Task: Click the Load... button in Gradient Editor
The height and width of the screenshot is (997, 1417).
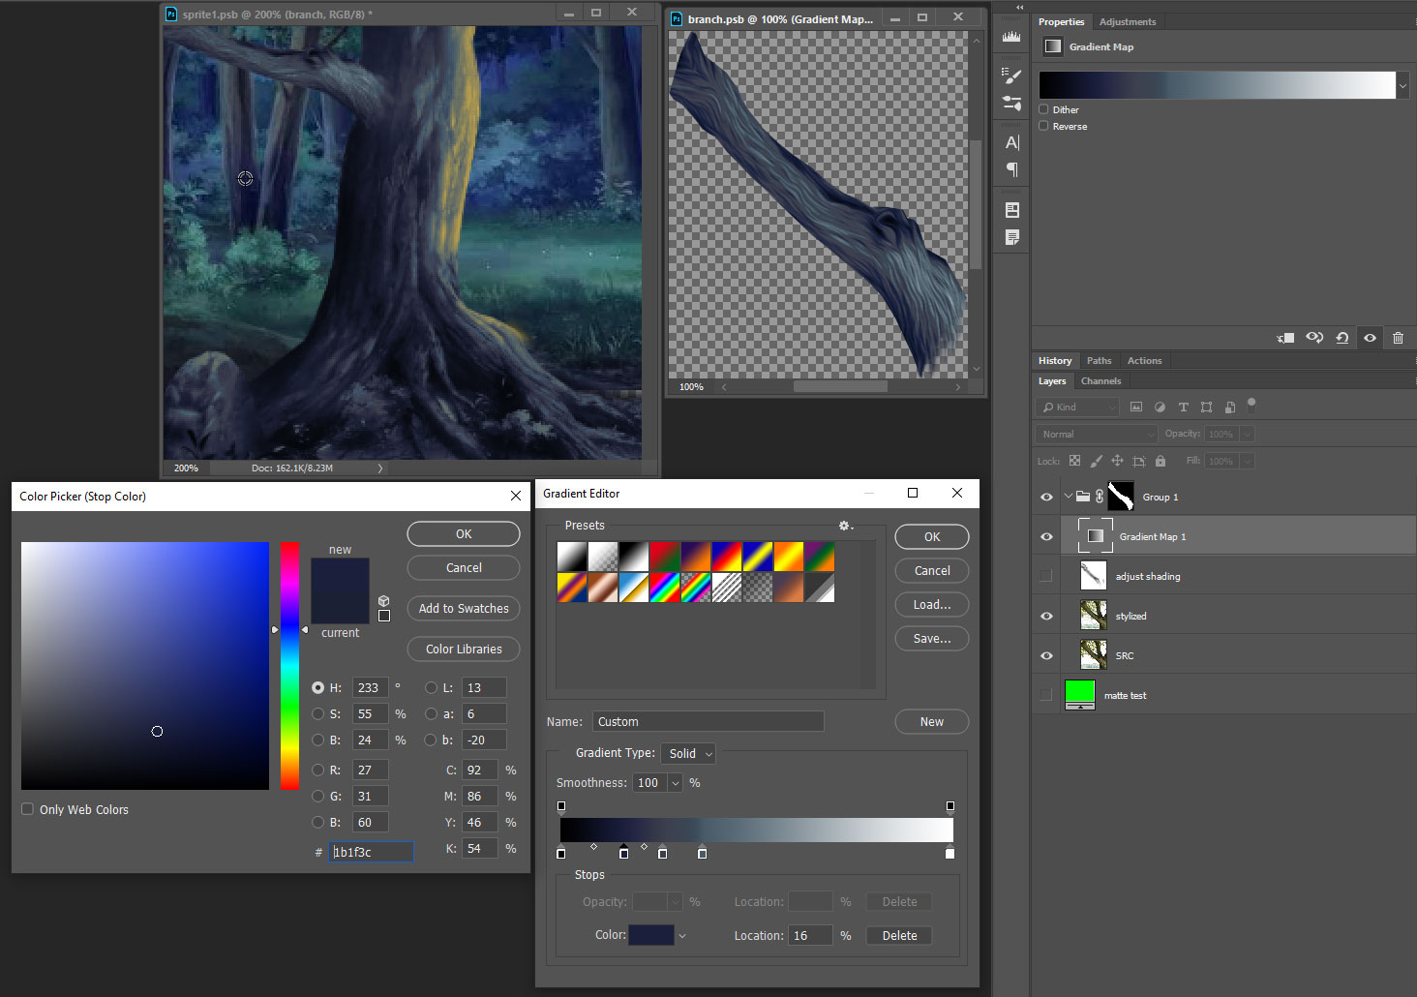Action: coord(931,605)
